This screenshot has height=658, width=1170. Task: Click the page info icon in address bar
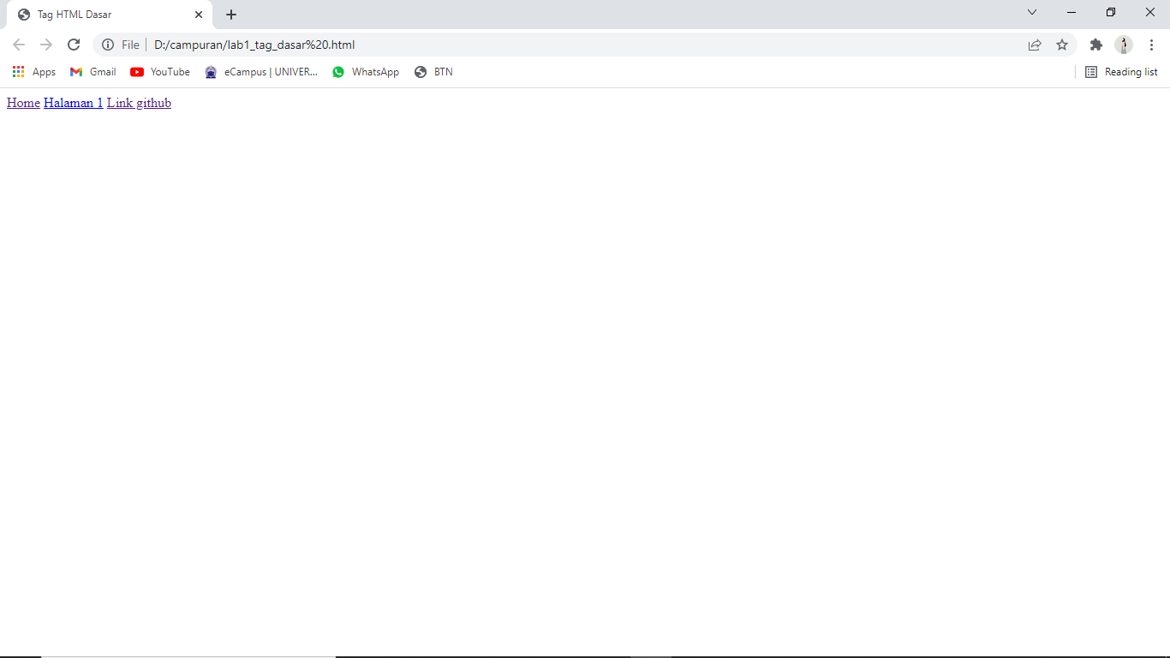[109, 45]
